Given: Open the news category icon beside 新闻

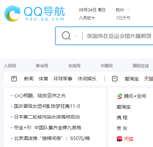Looking at the screenshot, I should 14,79.
